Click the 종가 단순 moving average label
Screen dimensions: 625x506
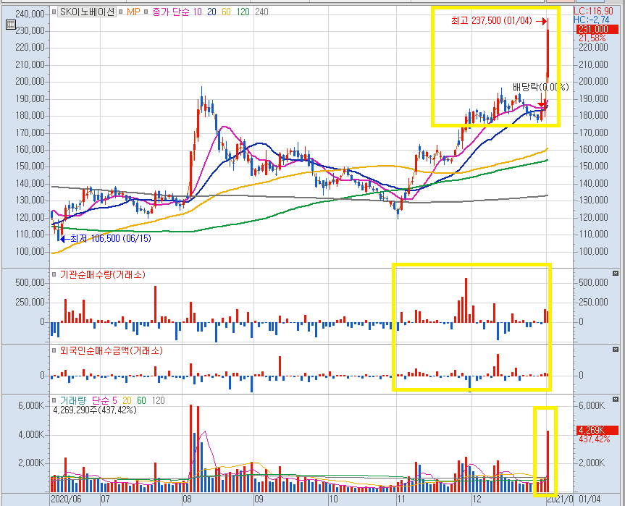(x=171, y=12)
